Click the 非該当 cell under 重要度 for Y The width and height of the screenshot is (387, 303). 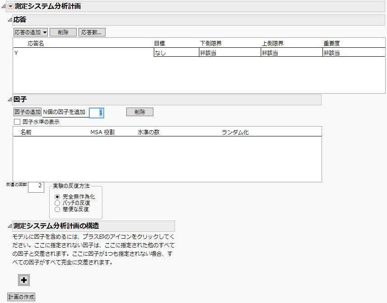352,52
